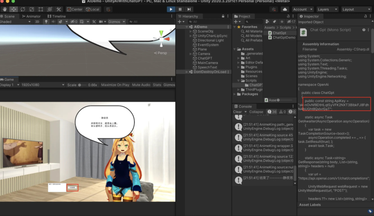Screen dimensions: 374x216
Task: Select Directional Light in Hierarchy
Action: tap(211, 40)
